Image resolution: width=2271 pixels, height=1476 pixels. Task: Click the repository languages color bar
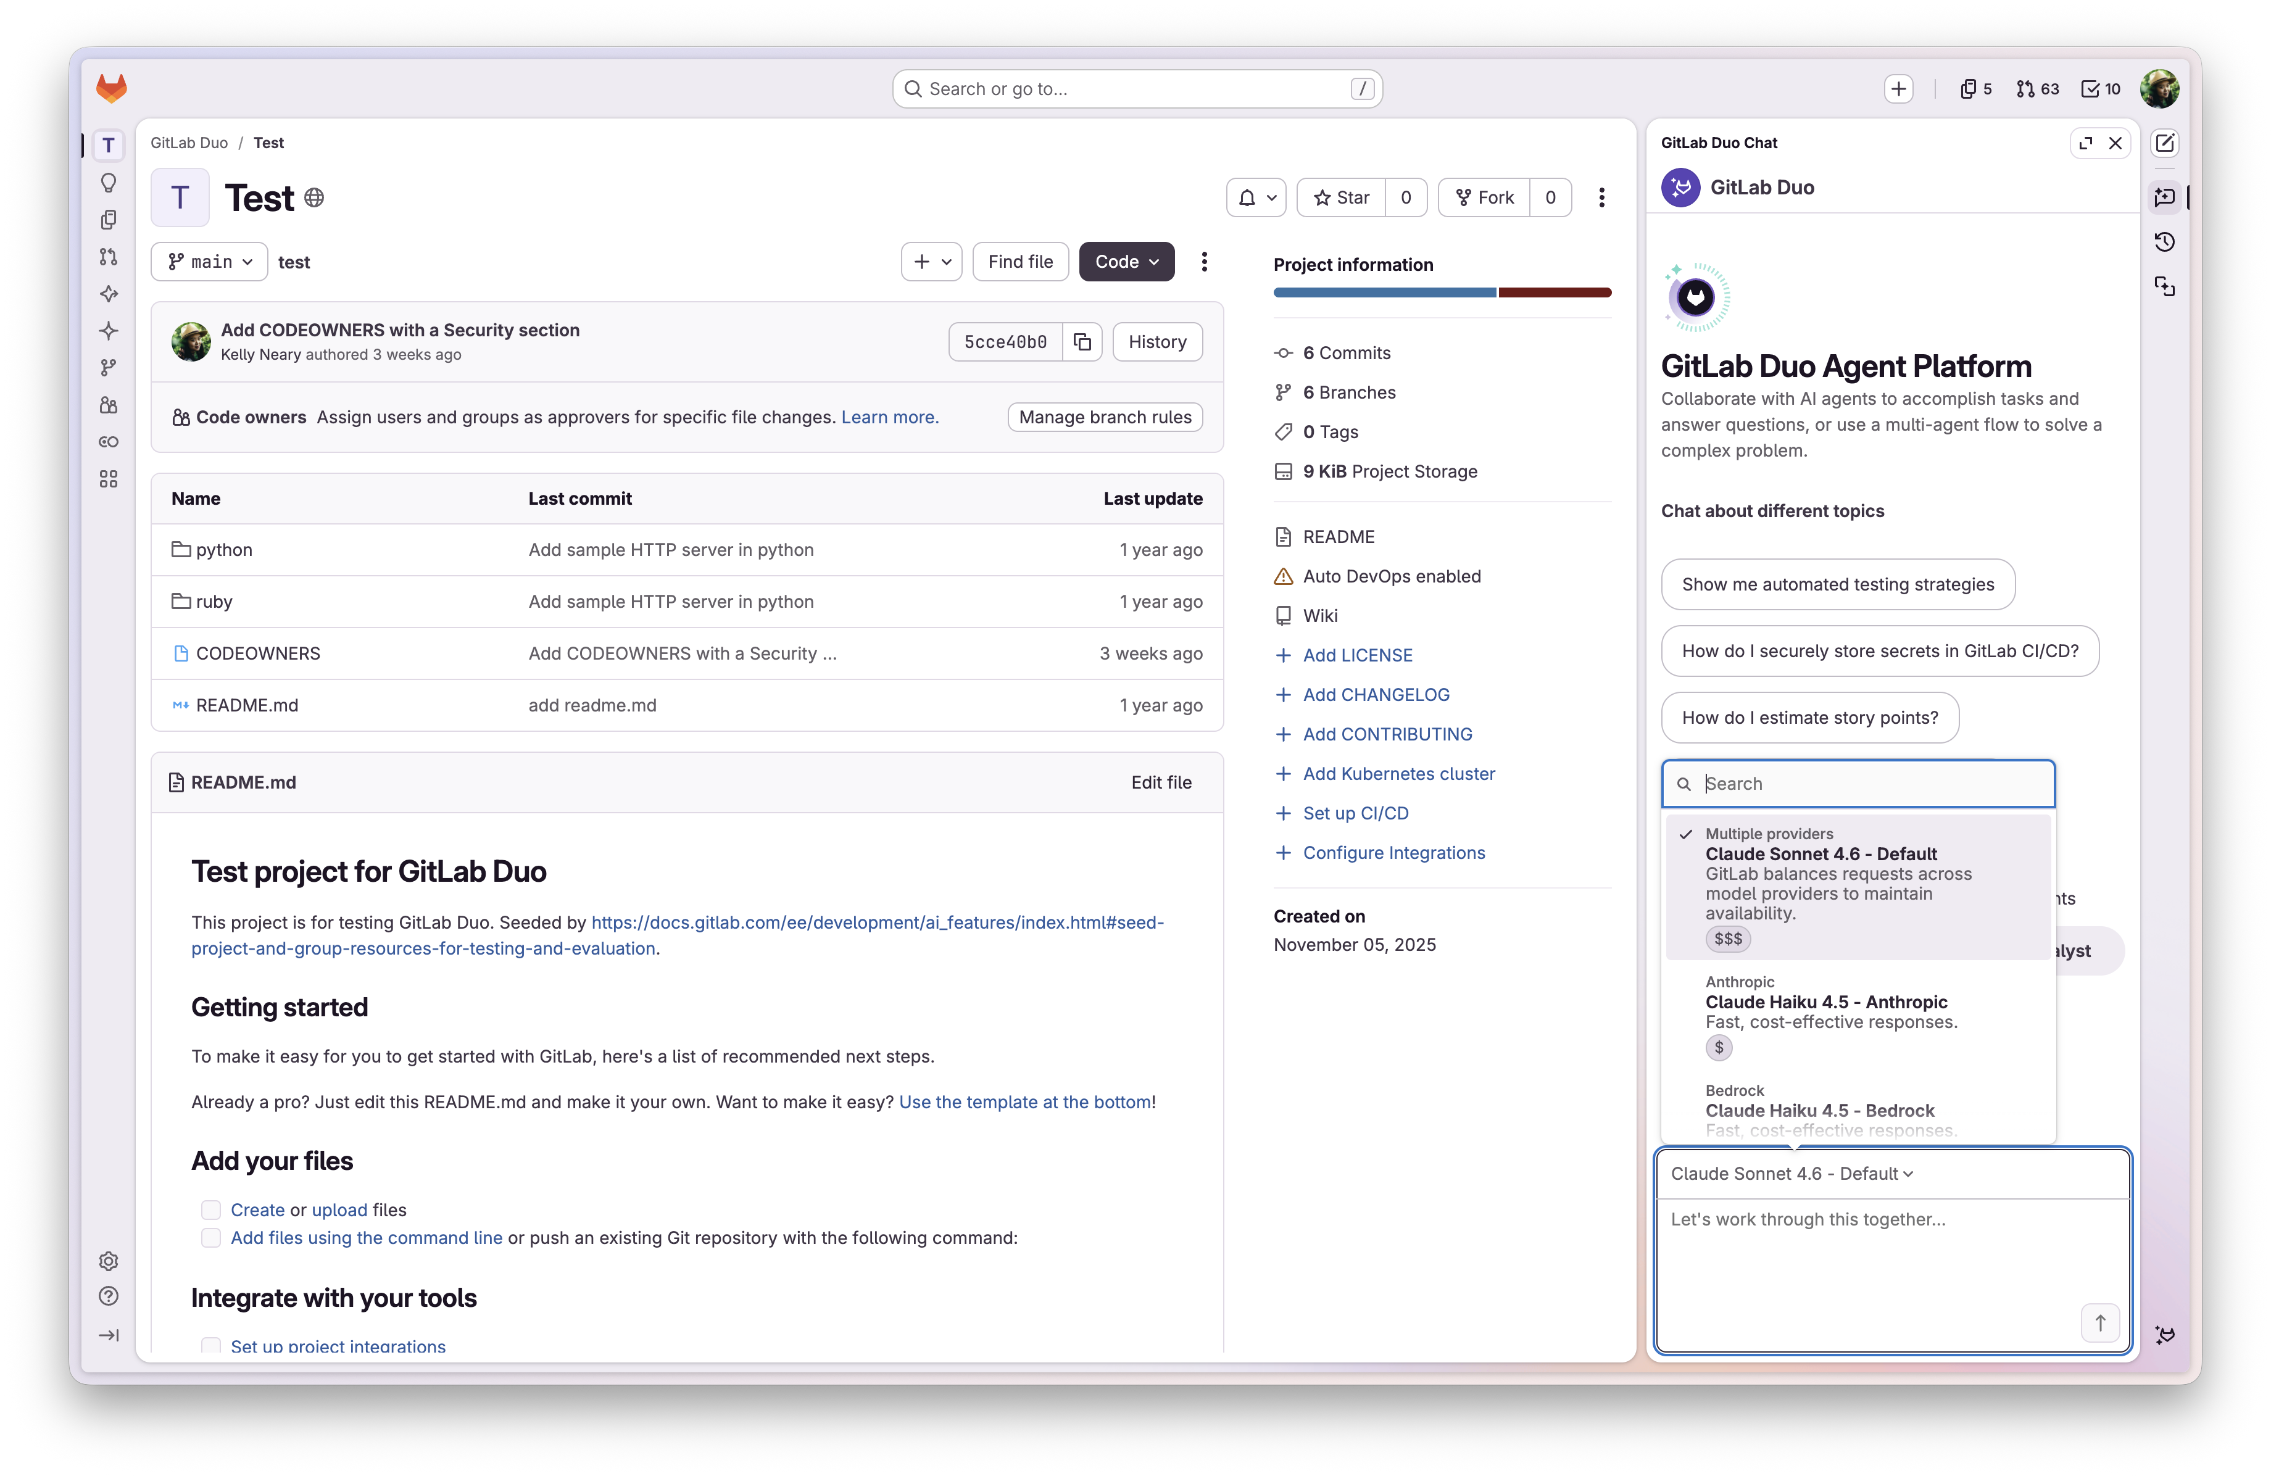click(1442, 293)
